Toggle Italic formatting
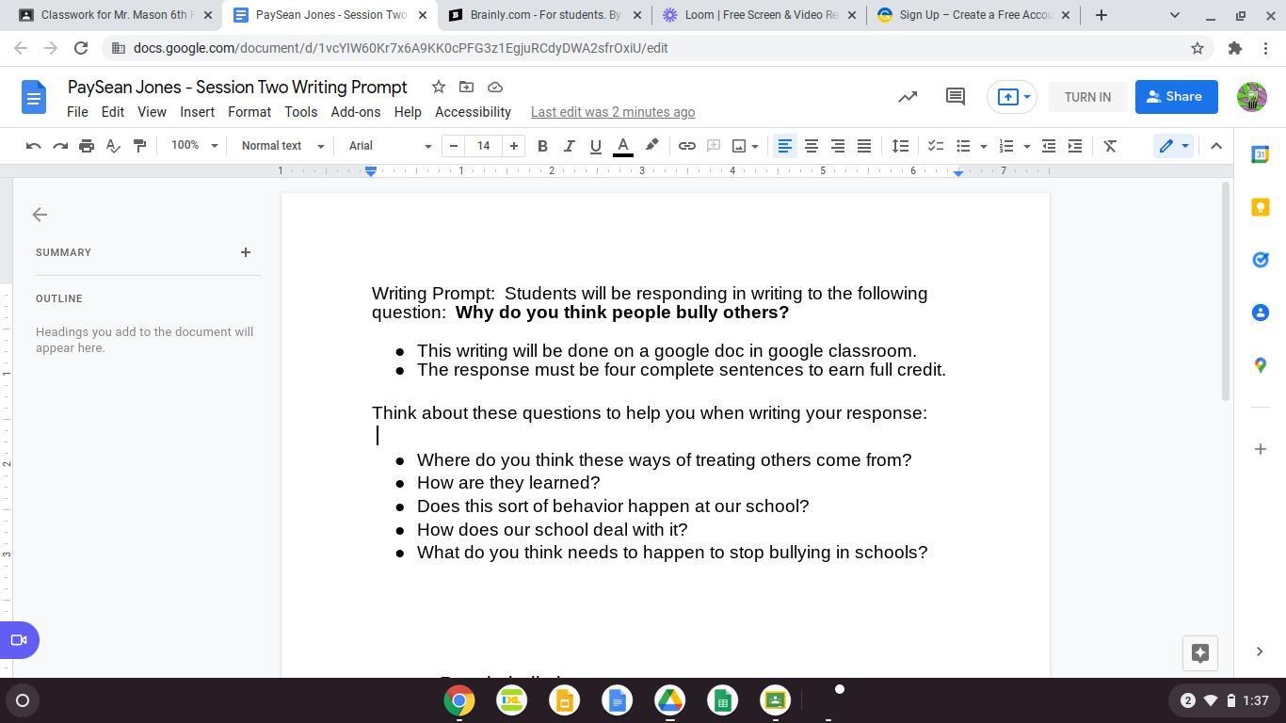Viewport: 1286px width, 723px height. (x=569, y=146)
